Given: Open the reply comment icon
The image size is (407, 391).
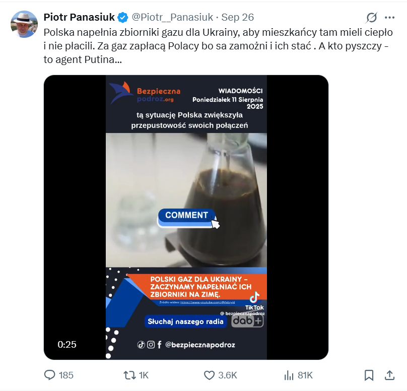Looking at the screenshot, I should click(49, 375).
